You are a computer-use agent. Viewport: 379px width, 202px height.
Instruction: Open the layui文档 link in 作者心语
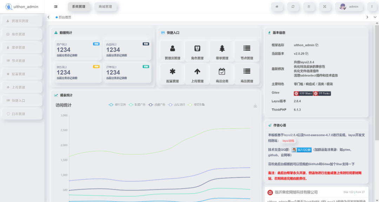click(x=288, y=140)
